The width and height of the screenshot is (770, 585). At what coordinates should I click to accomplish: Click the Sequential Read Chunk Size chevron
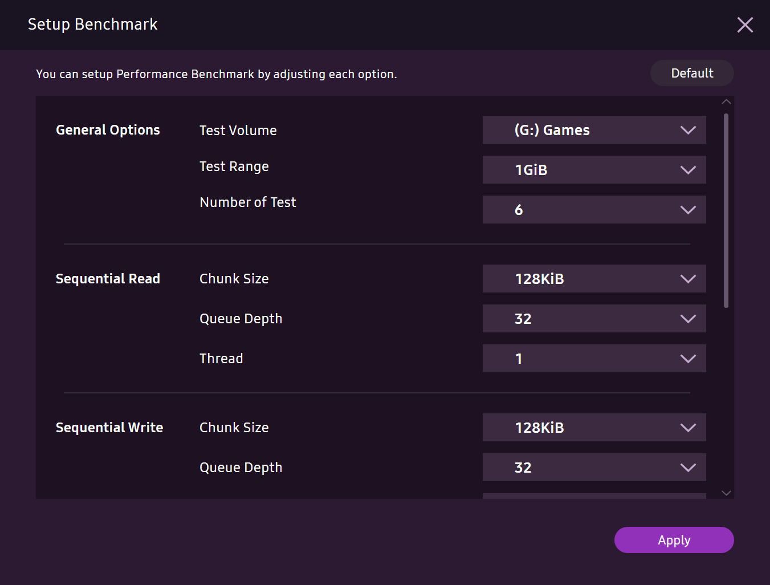point(688,279)
